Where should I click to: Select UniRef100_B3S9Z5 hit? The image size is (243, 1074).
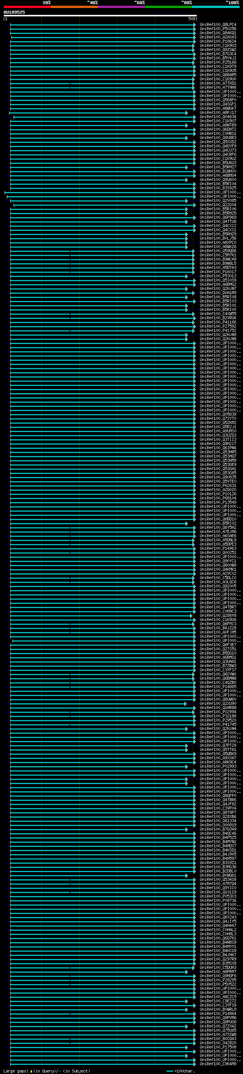pos(218,188)
